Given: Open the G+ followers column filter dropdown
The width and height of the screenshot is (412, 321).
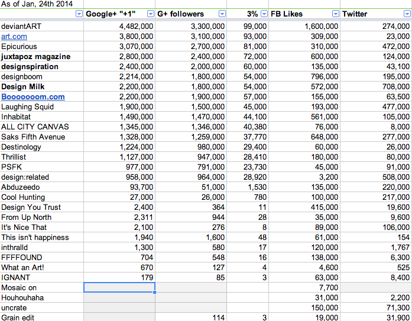Looking at the screenshot, I should [222, 14].
